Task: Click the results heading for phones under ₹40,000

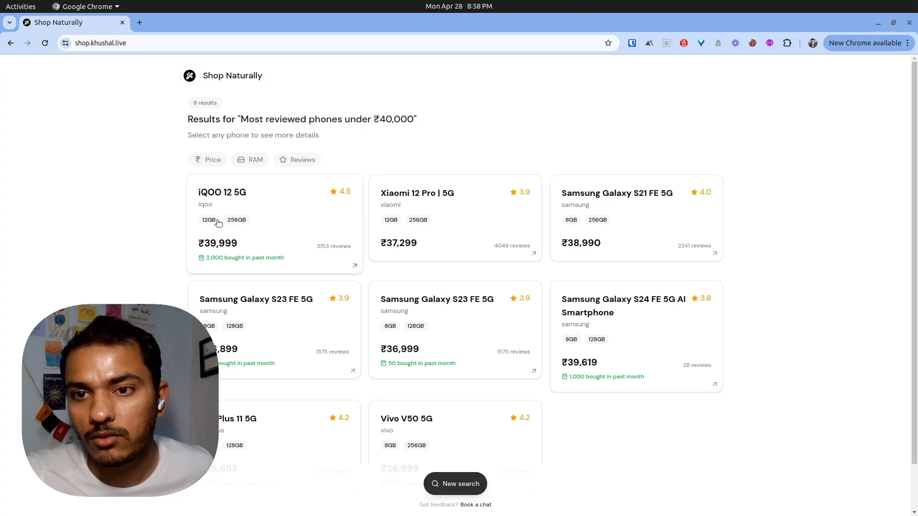Action: pyautogui.click(x=302, y=119)
